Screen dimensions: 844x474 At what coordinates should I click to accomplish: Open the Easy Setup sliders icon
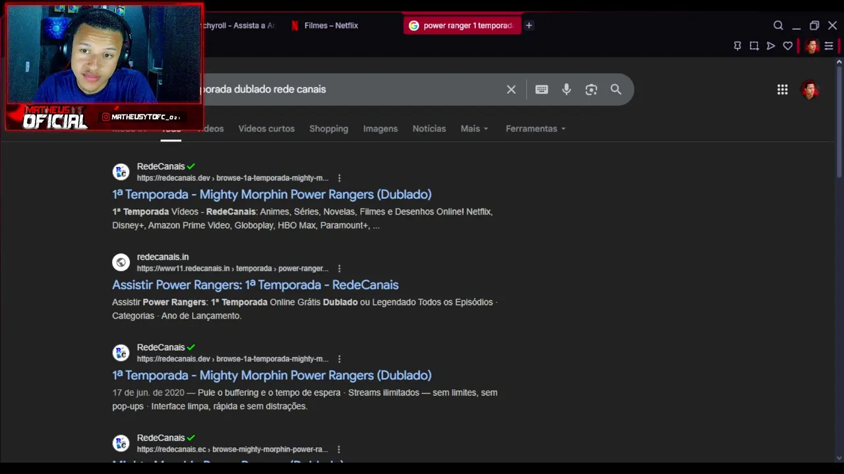829,46
